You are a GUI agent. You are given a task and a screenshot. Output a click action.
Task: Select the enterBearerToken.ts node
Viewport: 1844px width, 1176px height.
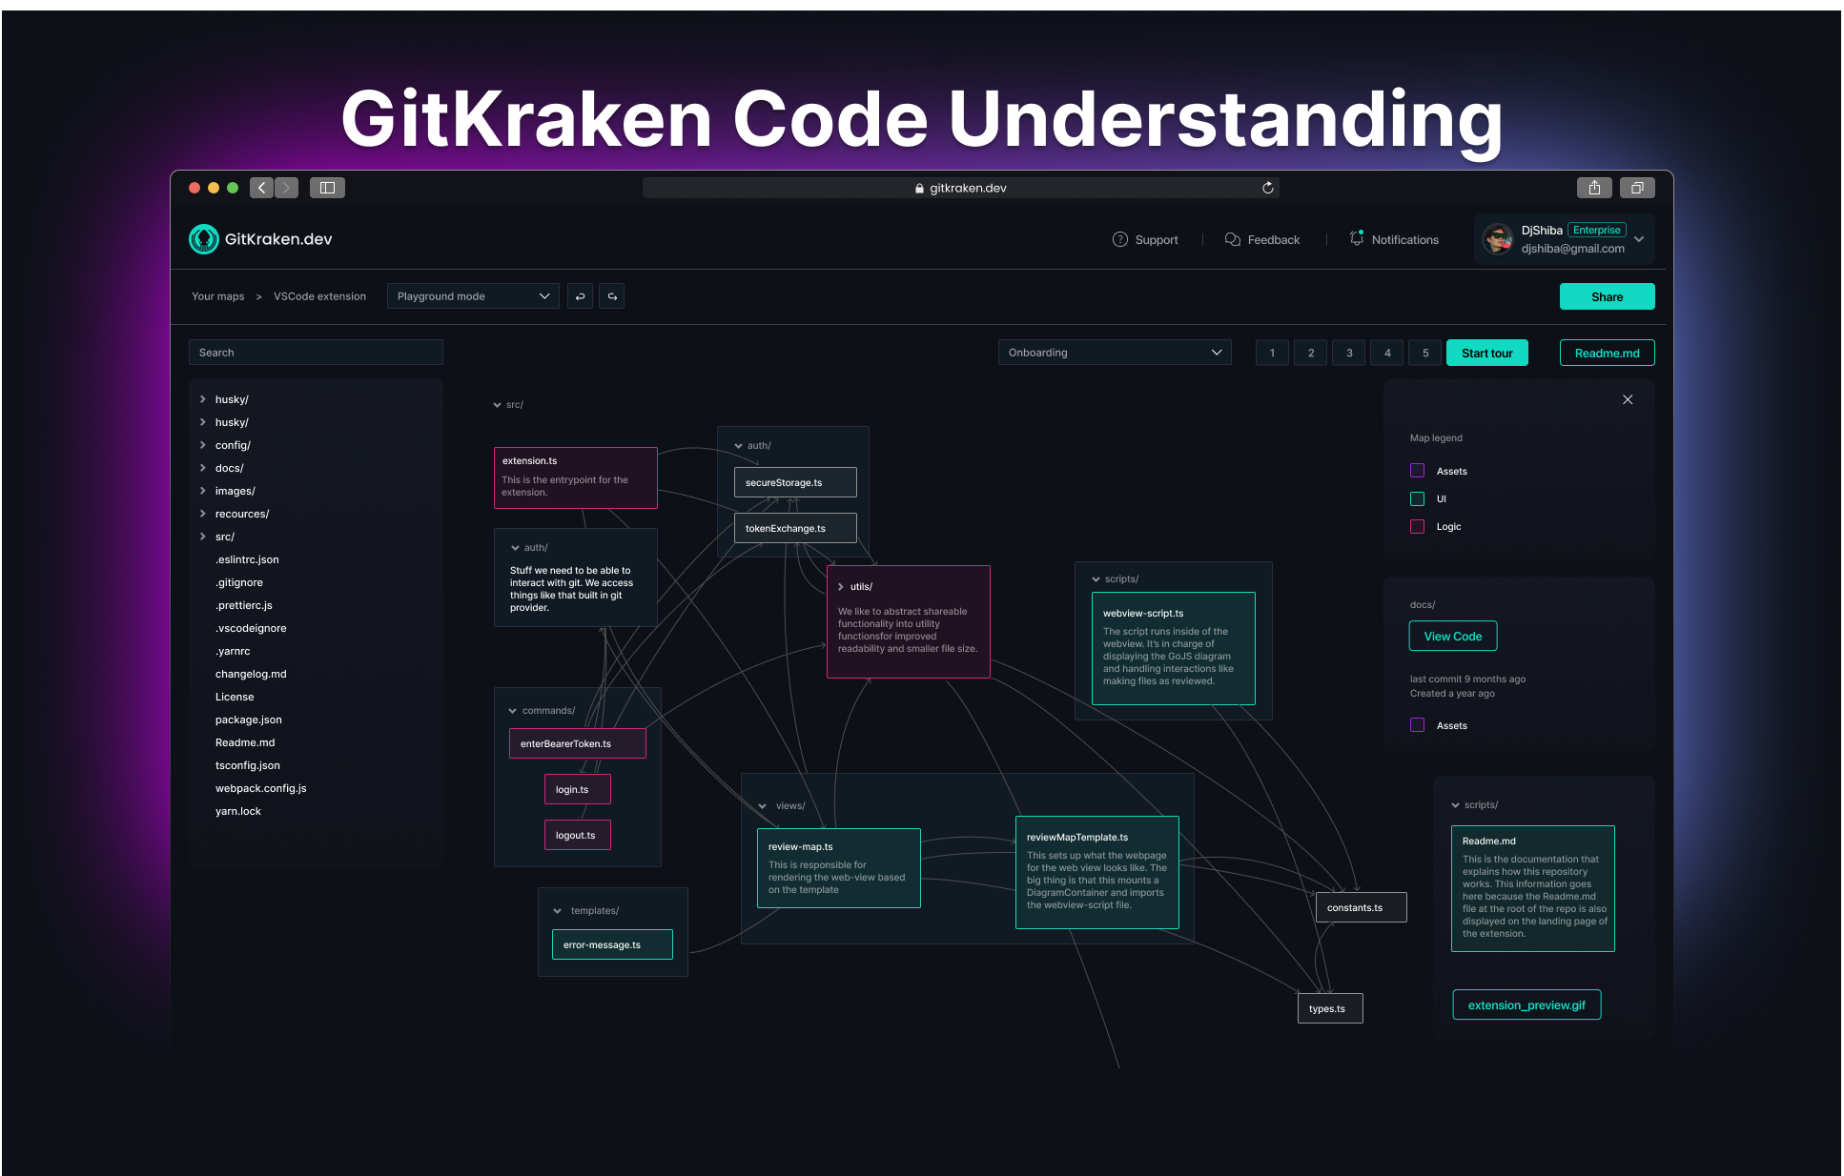tap(578, 743)
